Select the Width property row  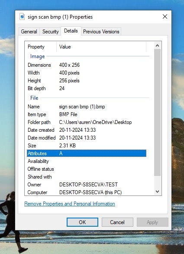tap(87, 73)
